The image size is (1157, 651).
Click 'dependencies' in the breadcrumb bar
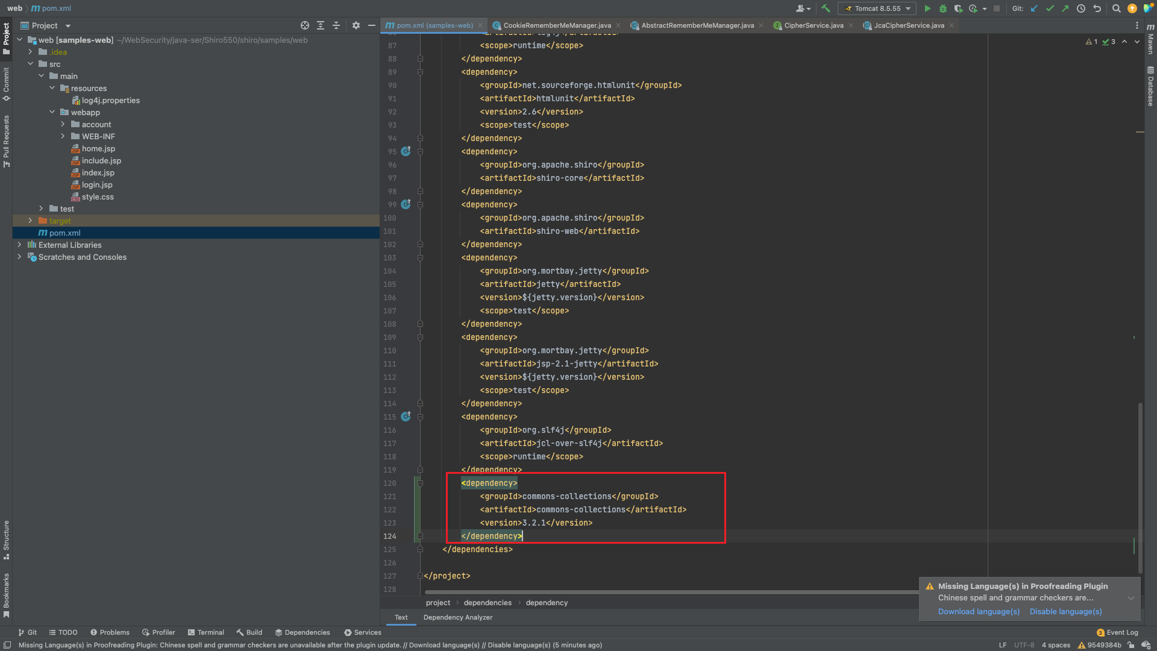point(488,603)
